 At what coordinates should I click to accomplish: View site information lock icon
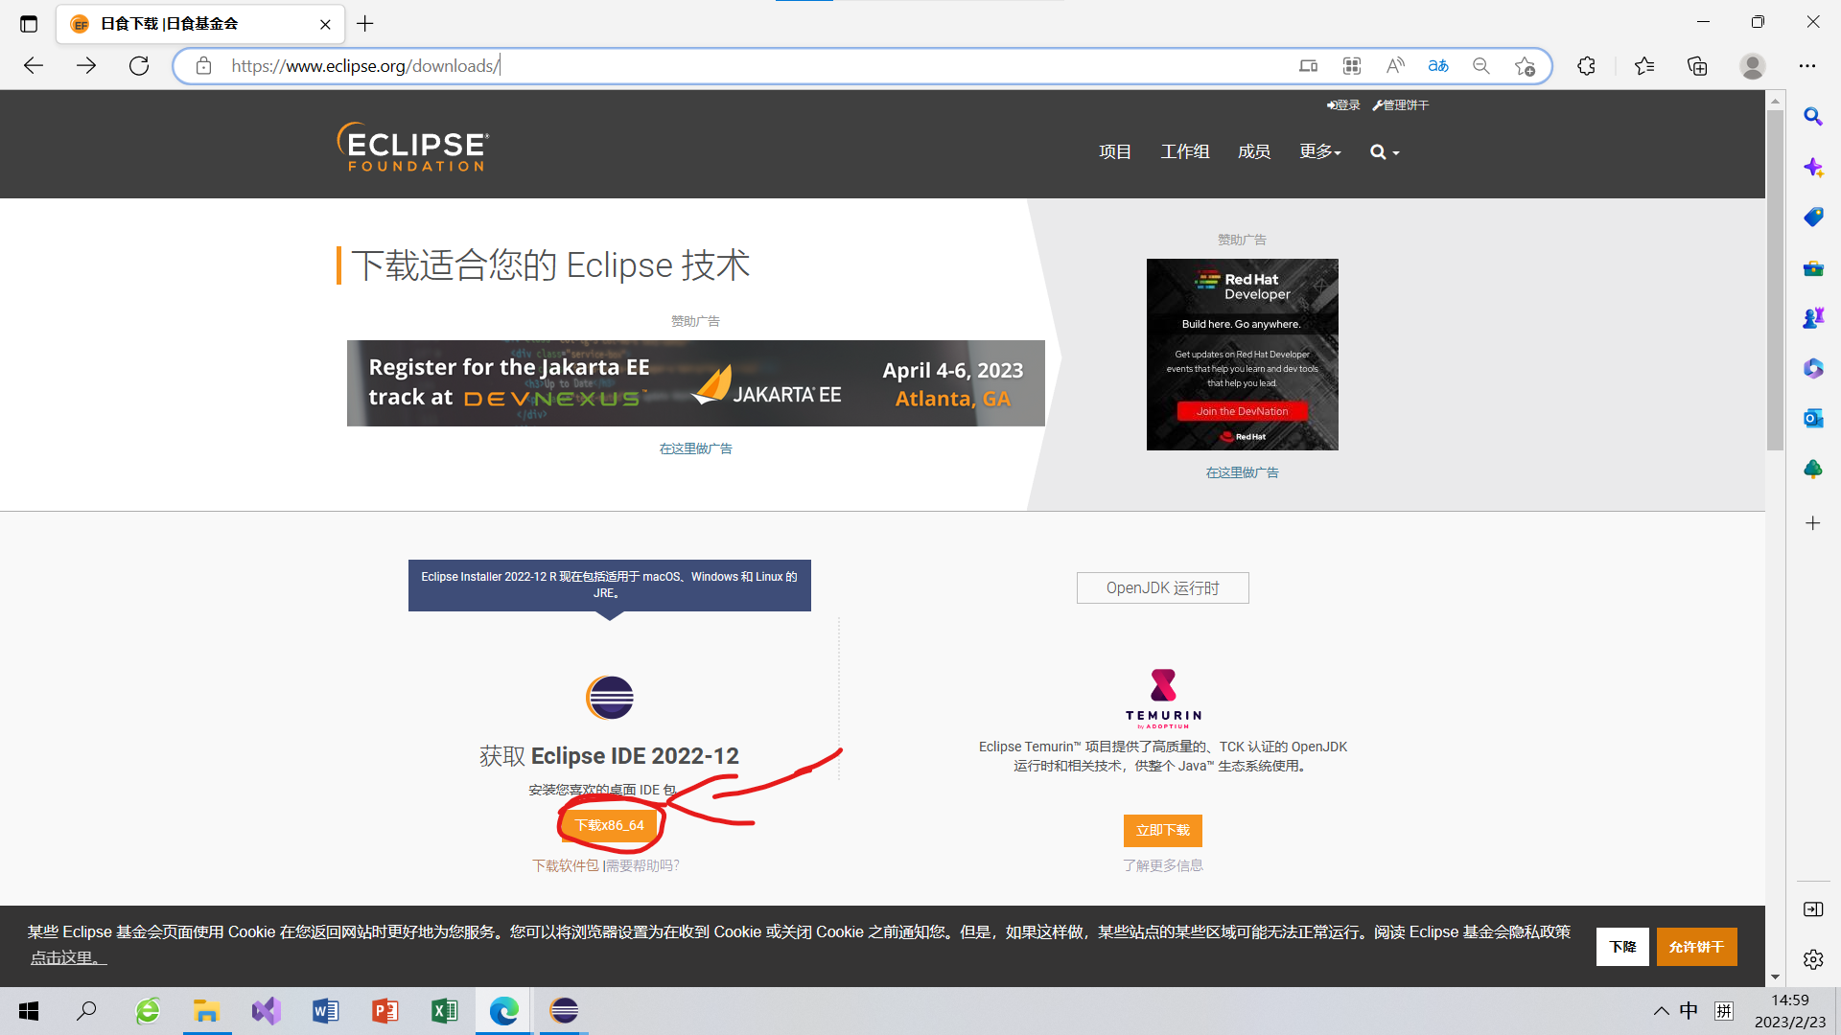(x=203, y=65)
